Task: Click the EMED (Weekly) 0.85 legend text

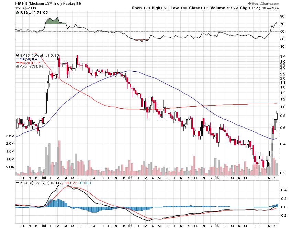Action: pyautogui.click(x=40, y=55)
